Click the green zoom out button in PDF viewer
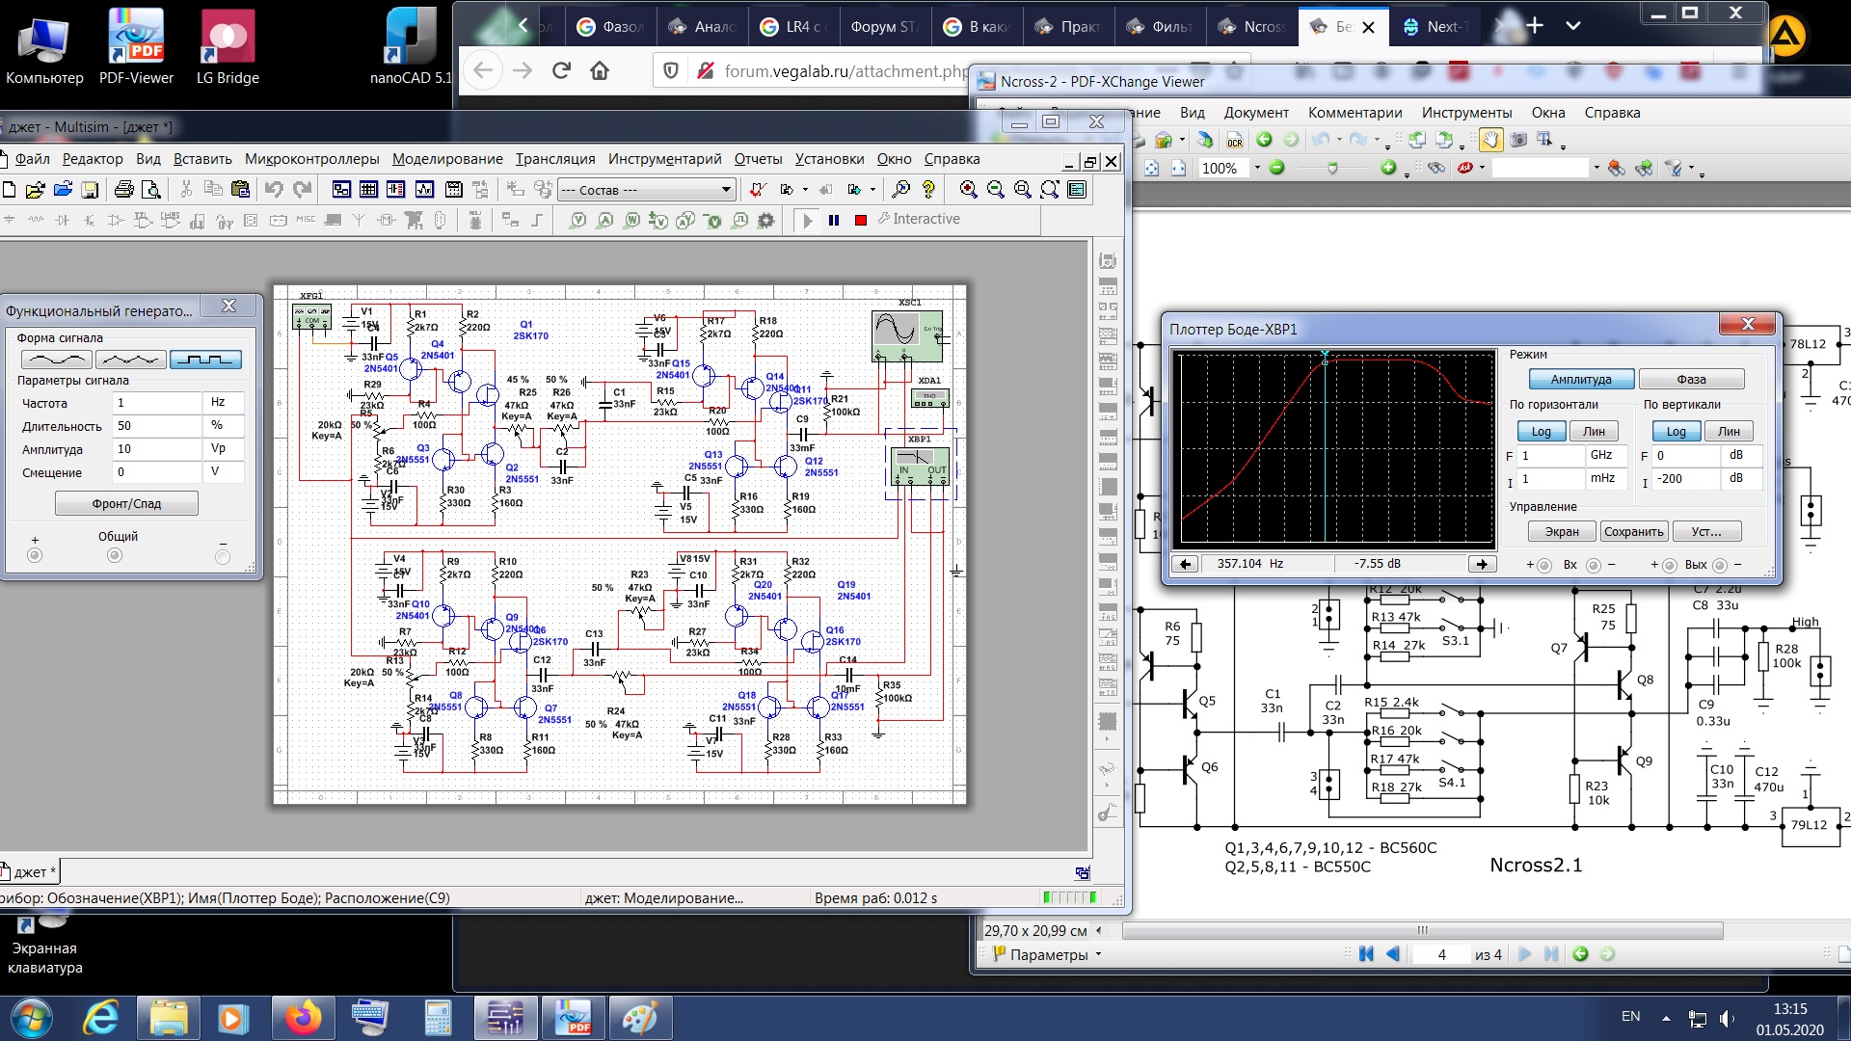 coord(1277,168)
